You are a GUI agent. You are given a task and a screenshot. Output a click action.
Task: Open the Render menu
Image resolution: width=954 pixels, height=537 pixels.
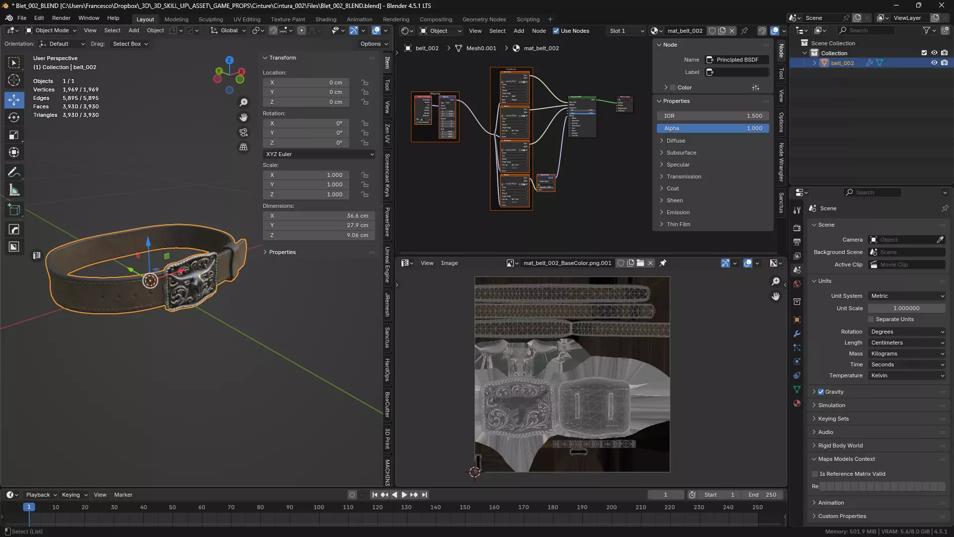61,18
